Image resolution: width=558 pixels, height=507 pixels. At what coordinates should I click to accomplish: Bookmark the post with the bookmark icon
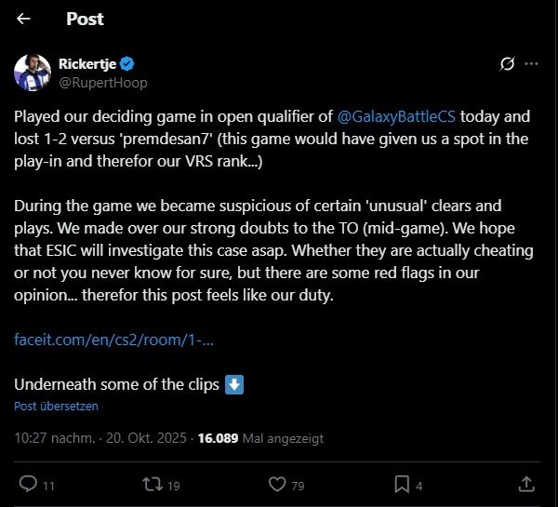(x=402, y=484)
